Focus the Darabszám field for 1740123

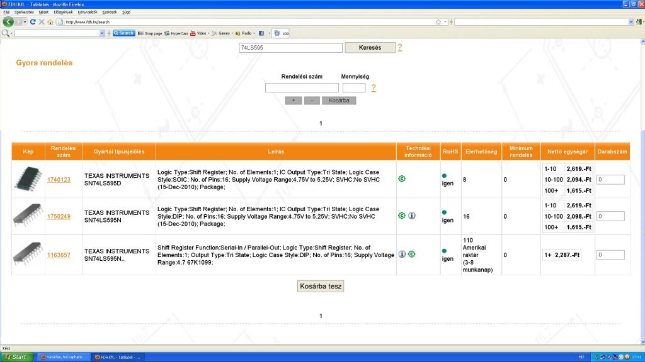(610, 180)
